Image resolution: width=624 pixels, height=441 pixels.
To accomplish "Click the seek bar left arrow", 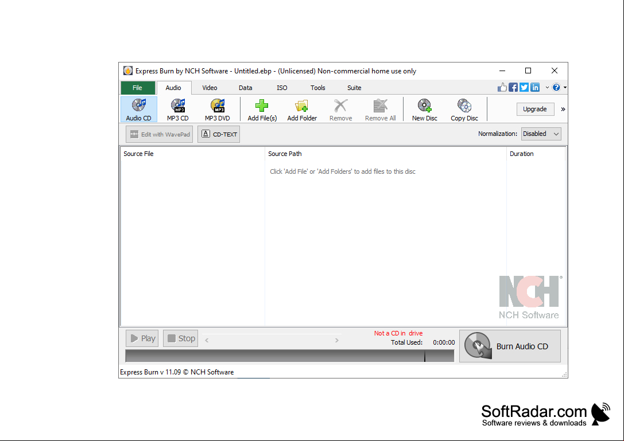I will point(207,340).
